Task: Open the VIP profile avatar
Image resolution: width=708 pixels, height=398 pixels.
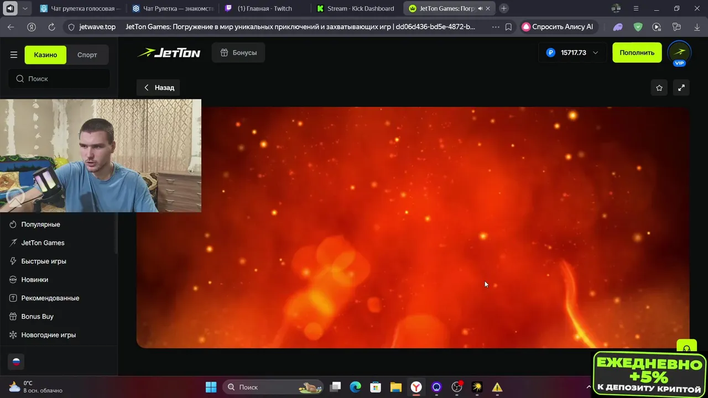Action: point(679,53)
